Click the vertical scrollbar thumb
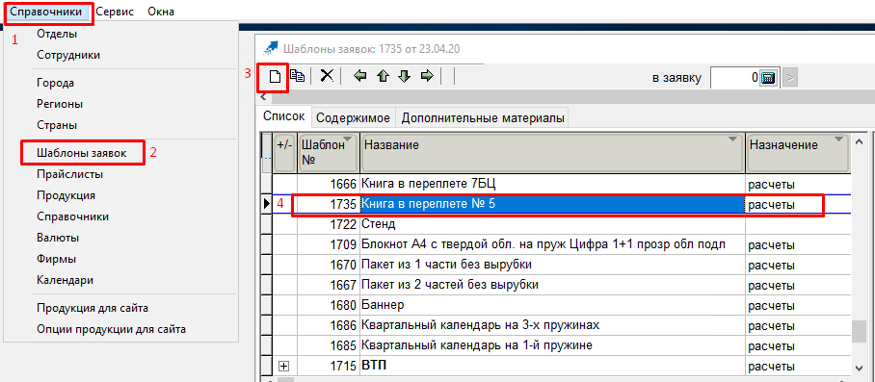This screenshot has width=875, height=382. 860,332
